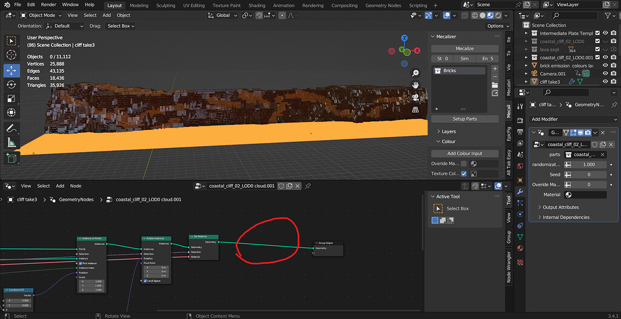621x319 pixels.
Task: Toggle X-ray mode in viewport header
Action: (464, 15)
